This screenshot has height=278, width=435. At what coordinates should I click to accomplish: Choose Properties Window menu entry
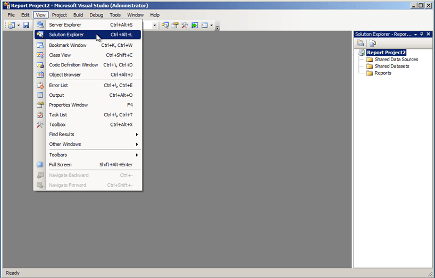pyautogui.click(x=88, y=105)
